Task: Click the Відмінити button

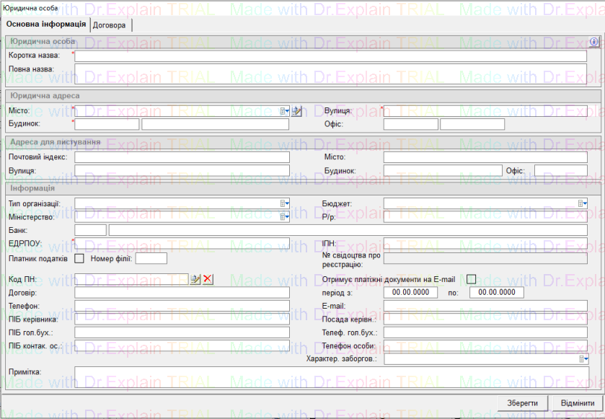Action: point(577,403)
